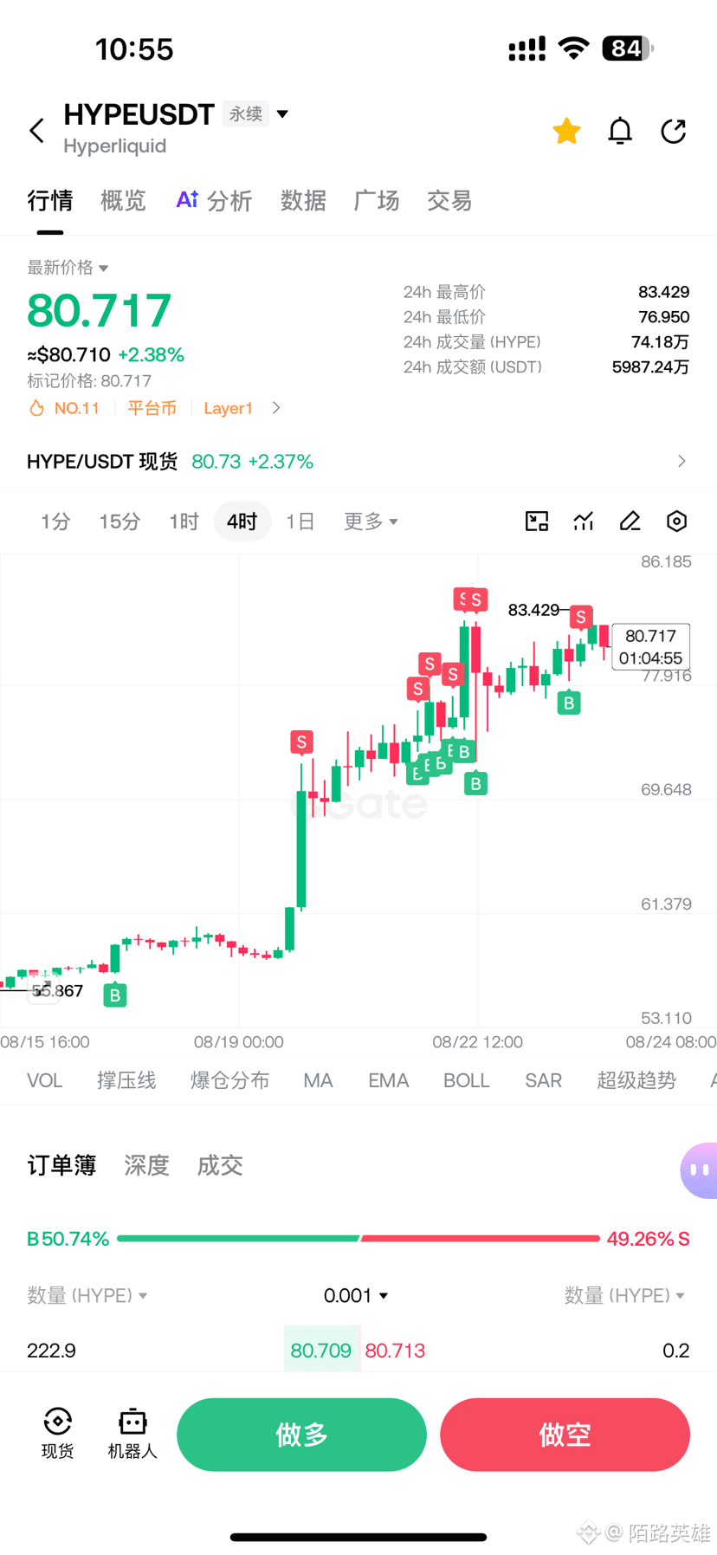This screenshot has height=1555, width=717.
Task: Toggle the SAR indicator
Action: [x=543, y=1080]
